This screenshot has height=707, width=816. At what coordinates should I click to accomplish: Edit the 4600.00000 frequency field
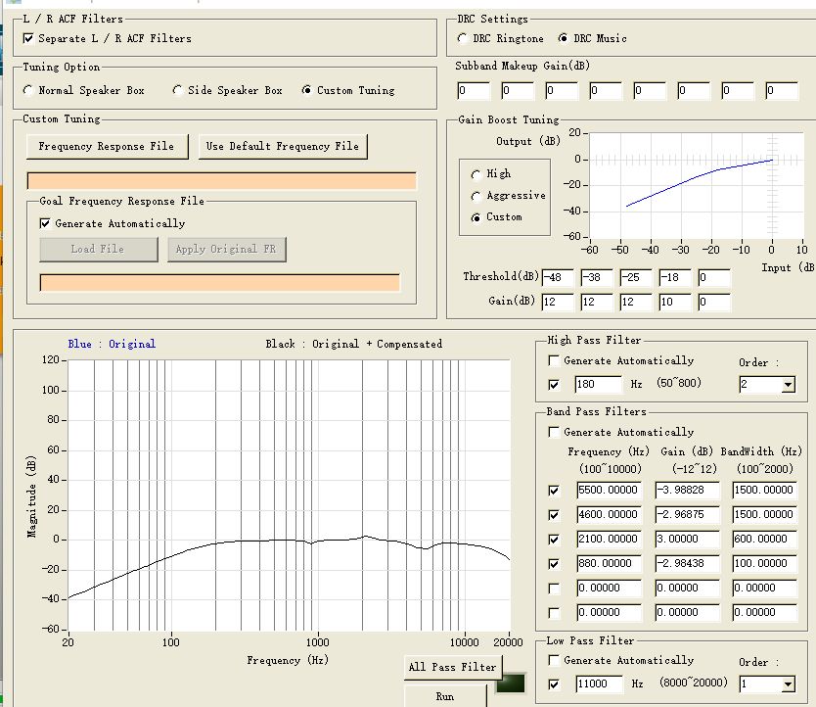tap(609, 514)
